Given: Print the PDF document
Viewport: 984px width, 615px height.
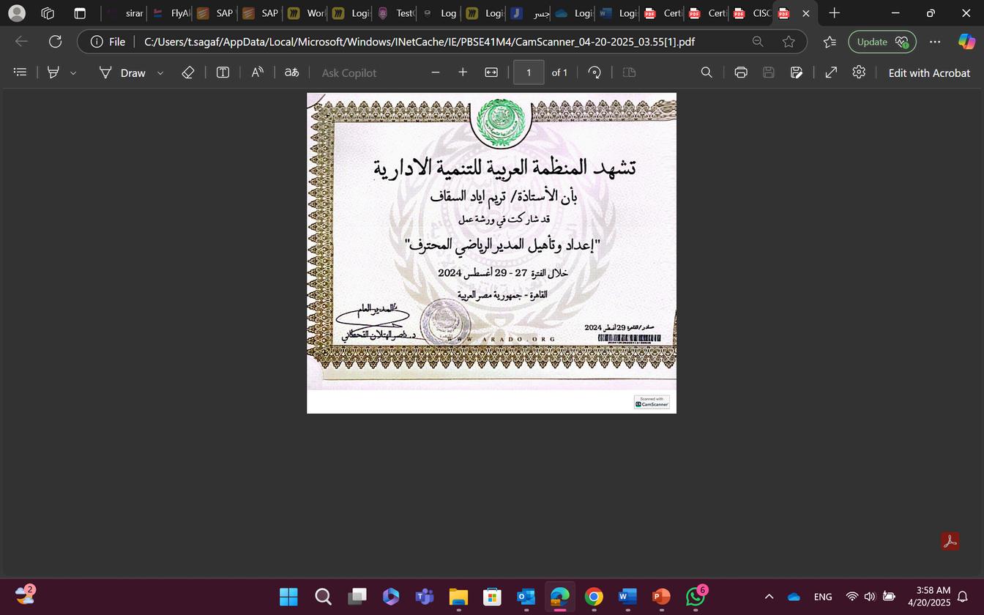Looking at the screenshot, I should tap(741, 72).
